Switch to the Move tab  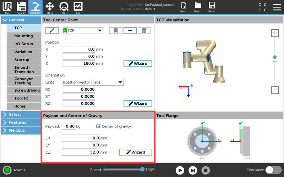pyautogui.click(x=50, y=7)
